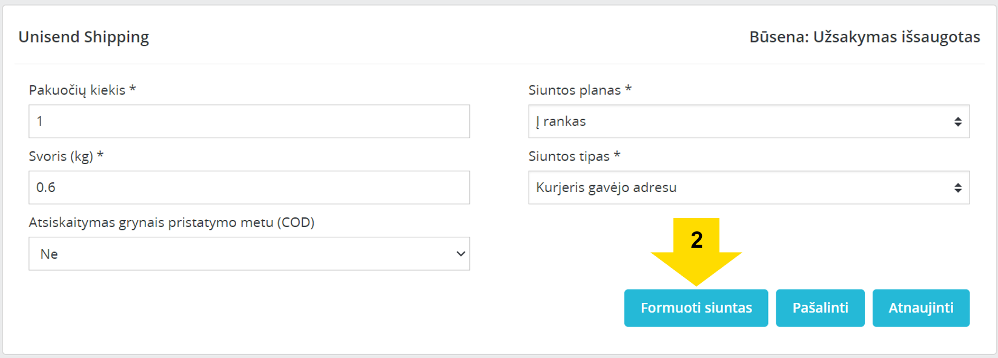Screen dimensions: 998x358
Task: Click the asterisk beside Siuntos tipas
Action: [x=616, y=155]
